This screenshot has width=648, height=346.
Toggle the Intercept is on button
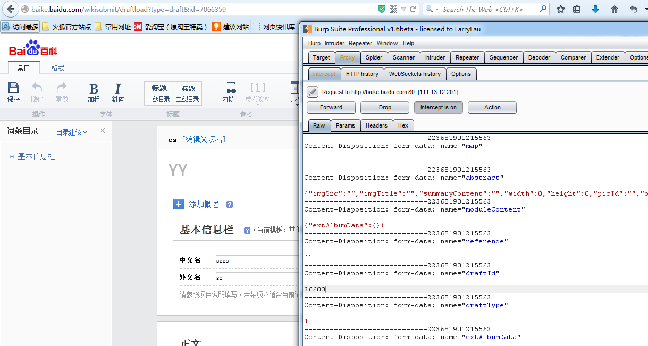coord(439,107)
